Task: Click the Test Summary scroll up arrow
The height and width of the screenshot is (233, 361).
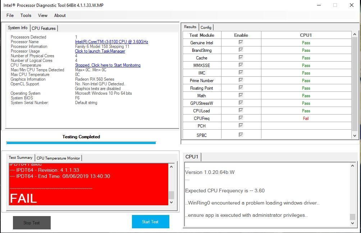Action: pyautogui.click(x=171, y=167)
